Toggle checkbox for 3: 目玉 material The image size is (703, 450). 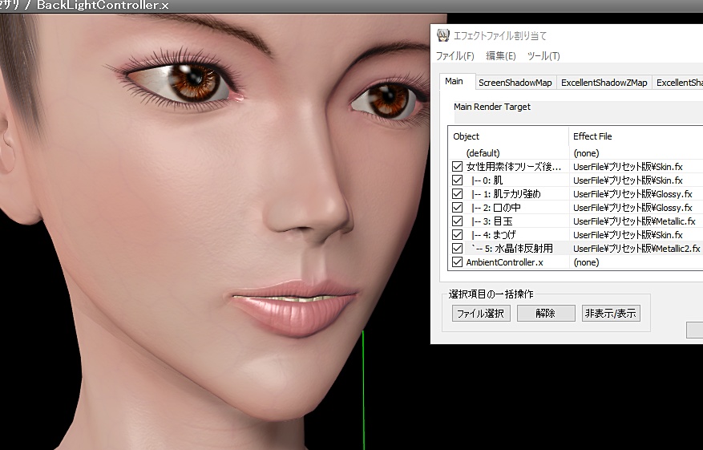pyautogui.click(x=457, y=221)
